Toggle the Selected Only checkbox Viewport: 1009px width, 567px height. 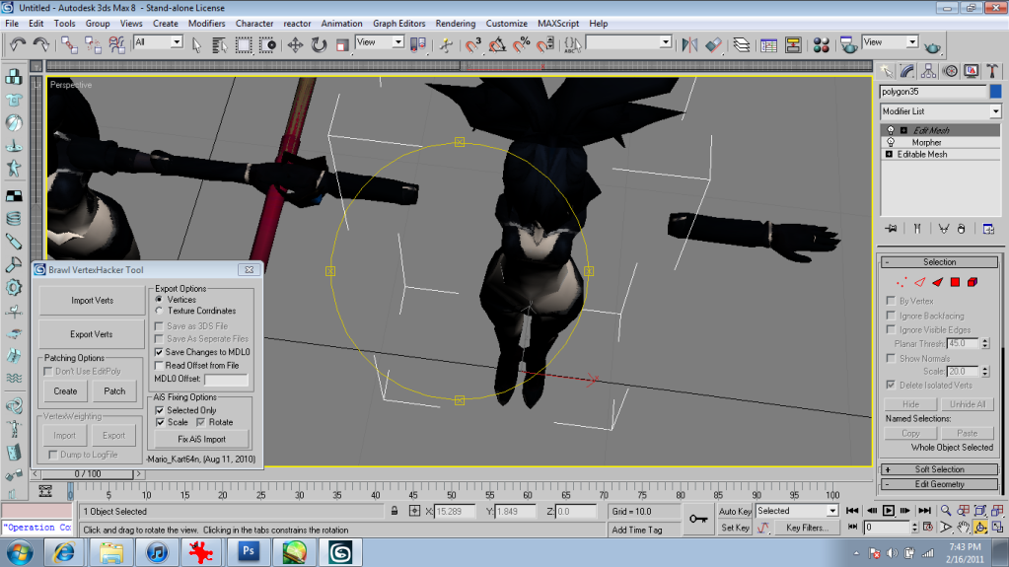[160, 410]
